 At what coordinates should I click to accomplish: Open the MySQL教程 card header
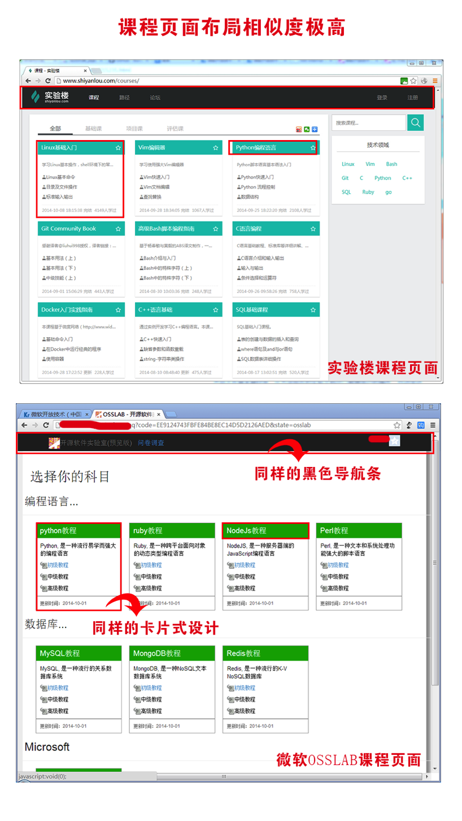pyautogui.click(x=78, y=653)
